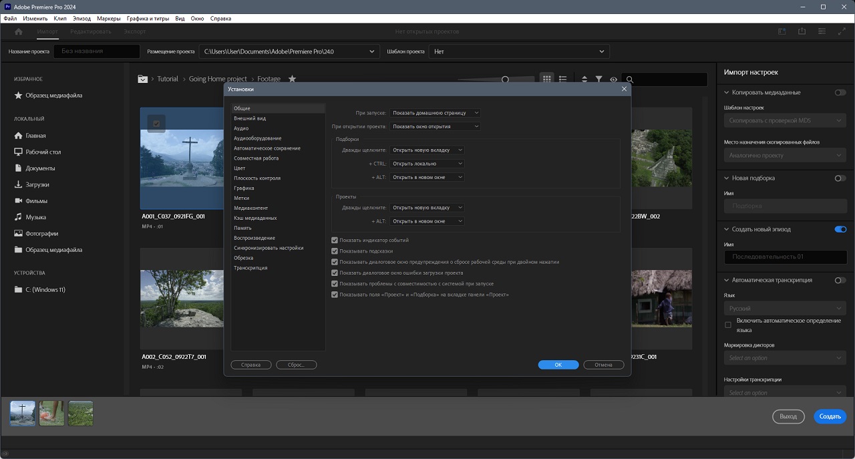Switch to grid view of media
855x459 pixels.
coord(546,79)
